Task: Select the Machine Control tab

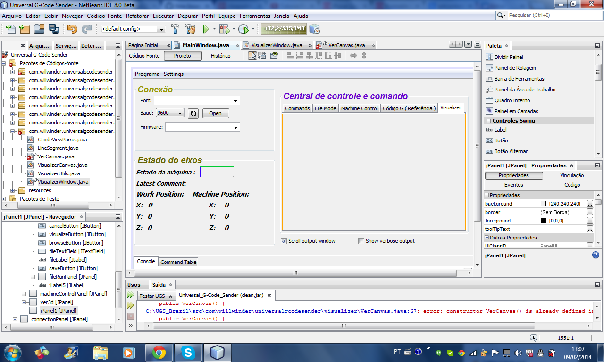Action: point(359,108)
